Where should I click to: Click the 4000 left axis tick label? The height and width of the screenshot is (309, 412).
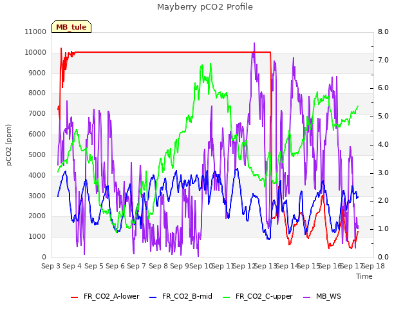click(37, 175)
